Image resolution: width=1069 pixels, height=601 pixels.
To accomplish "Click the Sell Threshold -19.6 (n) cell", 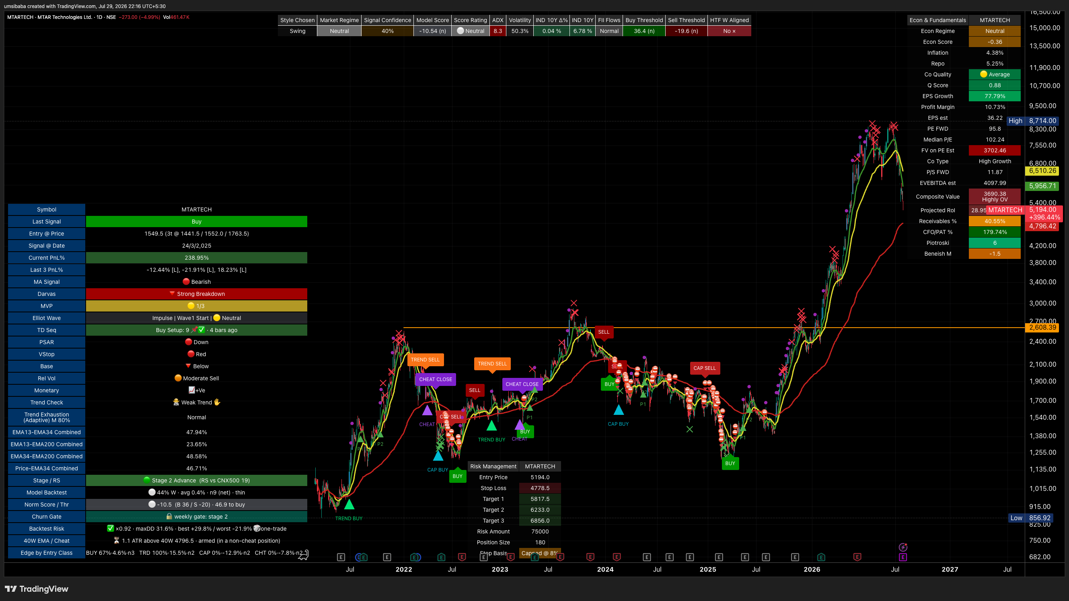I will click(687, 31).
